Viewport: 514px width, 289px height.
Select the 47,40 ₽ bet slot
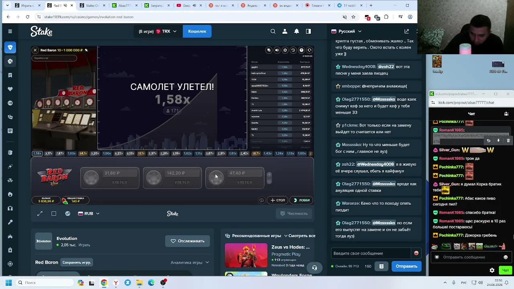pyautogui.click(x=235, y=178)
